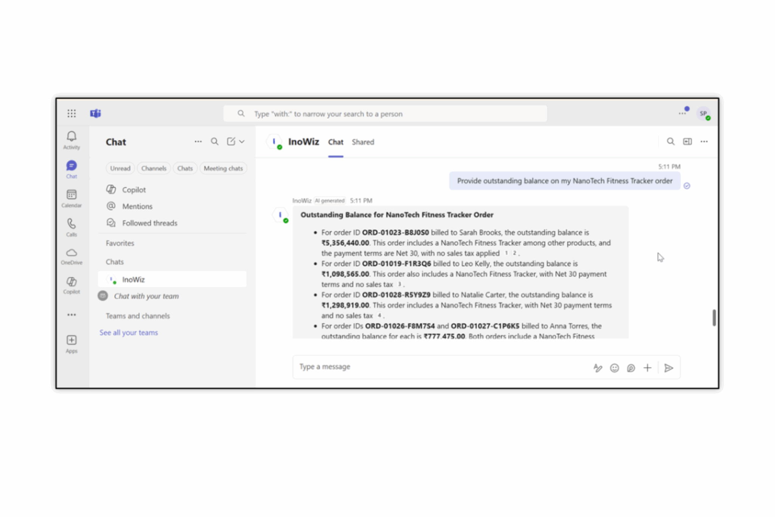Send the message with the send icon
This screenshot has width=775, height=517.
(669, 368)
